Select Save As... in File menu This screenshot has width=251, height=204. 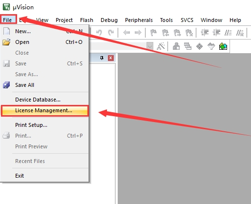point(44,74)
